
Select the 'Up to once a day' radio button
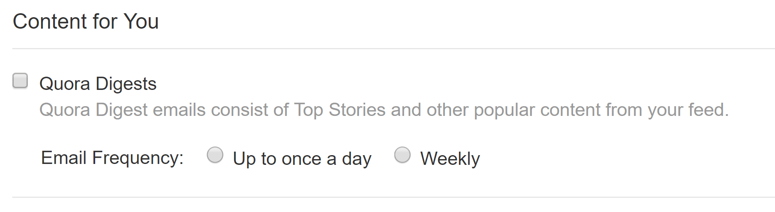click(215, 155)
